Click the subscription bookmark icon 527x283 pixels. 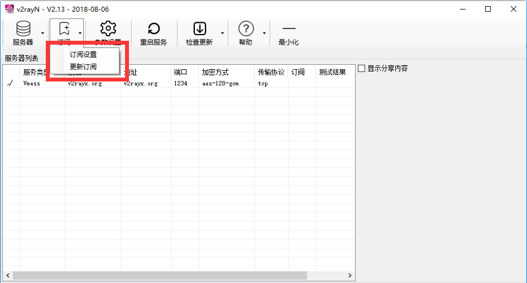pos(64,29)
